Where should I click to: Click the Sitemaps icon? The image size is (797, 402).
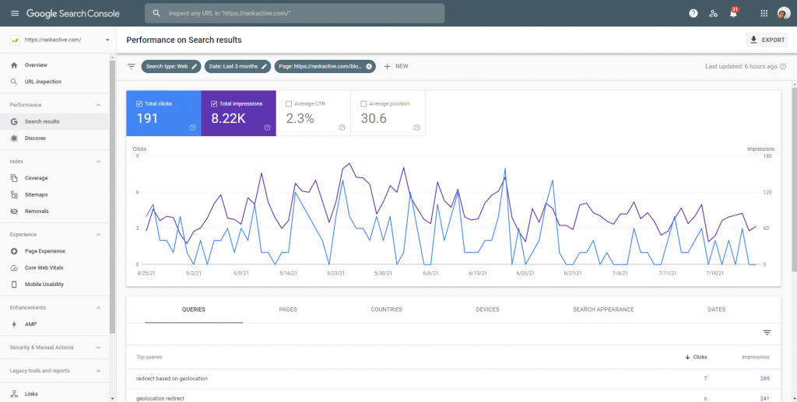coord(14,195)
